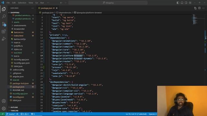Screen dimensions: 207x116
Task: Open package-lock.json file
Action: pyautogui.click(x=22, y=83)
